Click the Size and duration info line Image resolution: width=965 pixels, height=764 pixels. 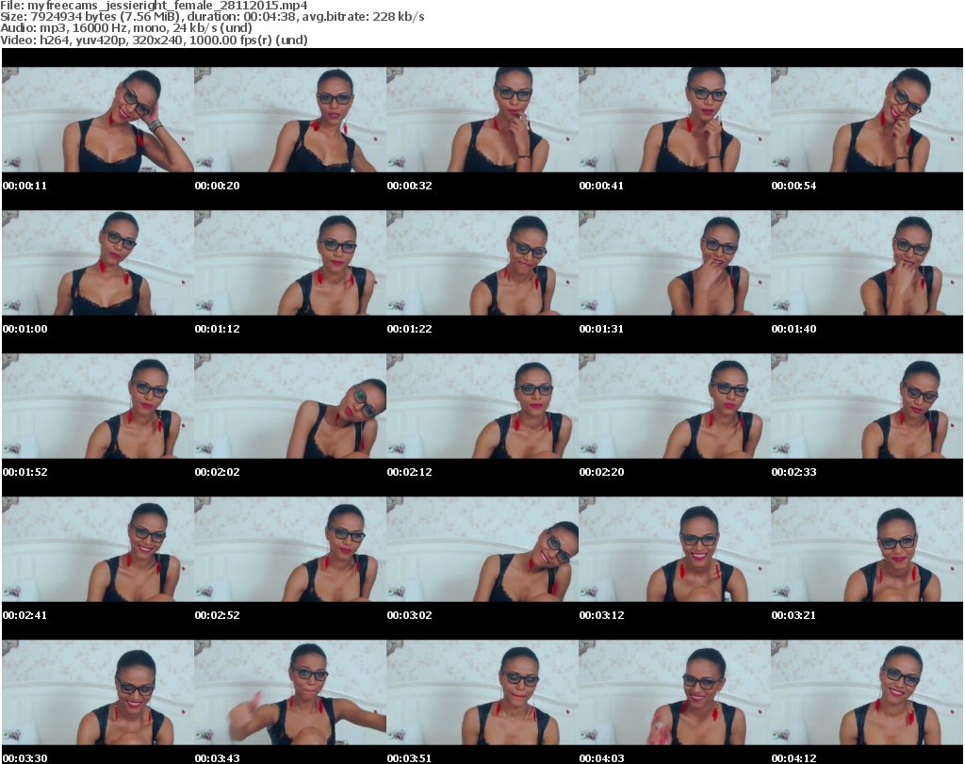[212, 17]
